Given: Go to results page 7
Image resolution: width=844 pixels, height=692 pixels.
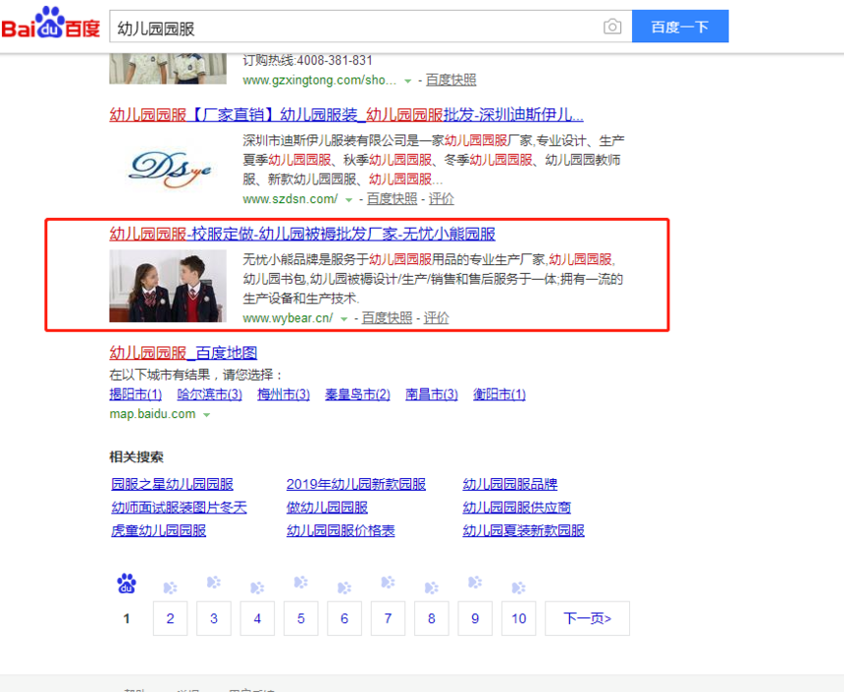Looking at the screenshot, I should 388,618.
